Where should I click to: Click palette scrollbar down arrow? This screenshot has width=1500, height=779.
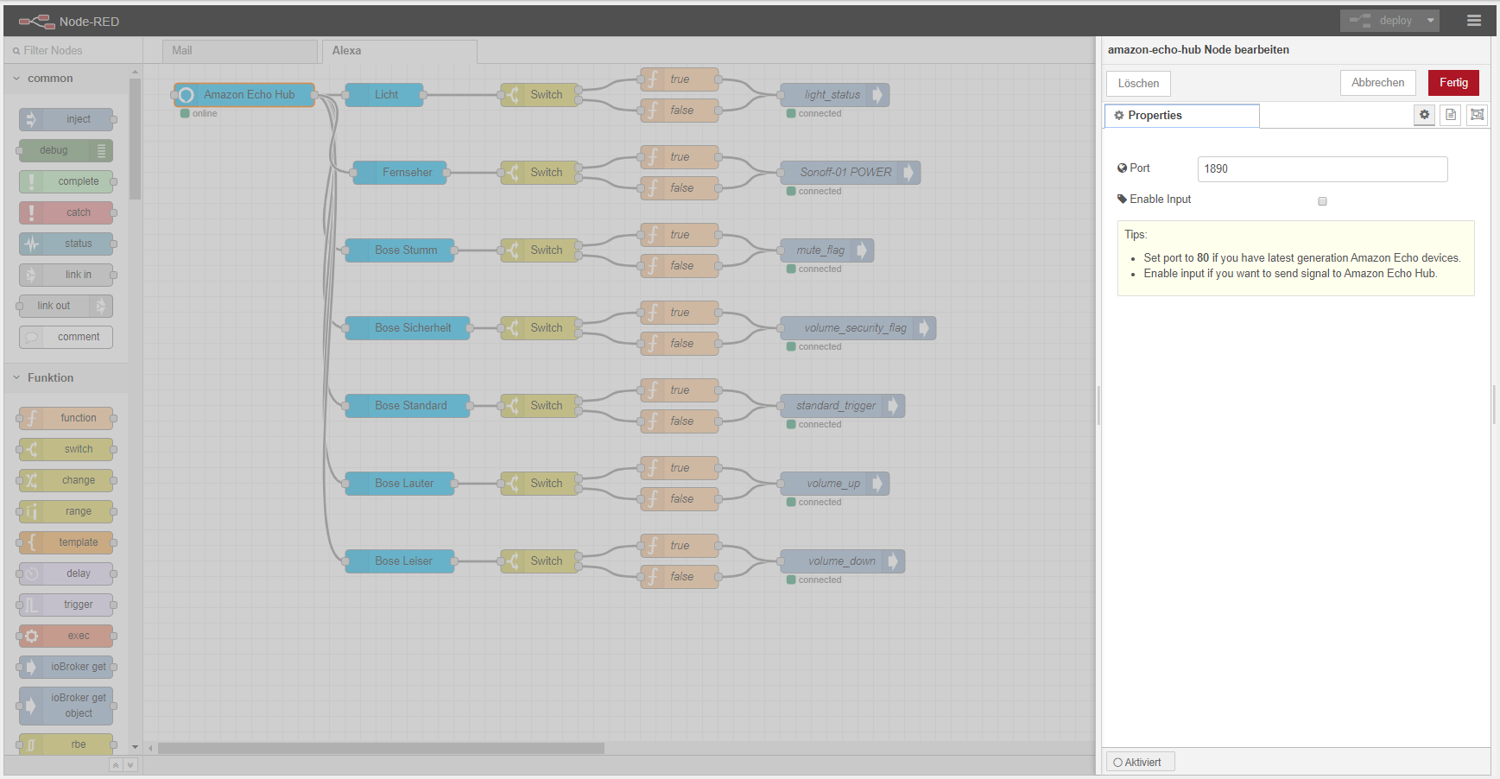coord(135,747)
